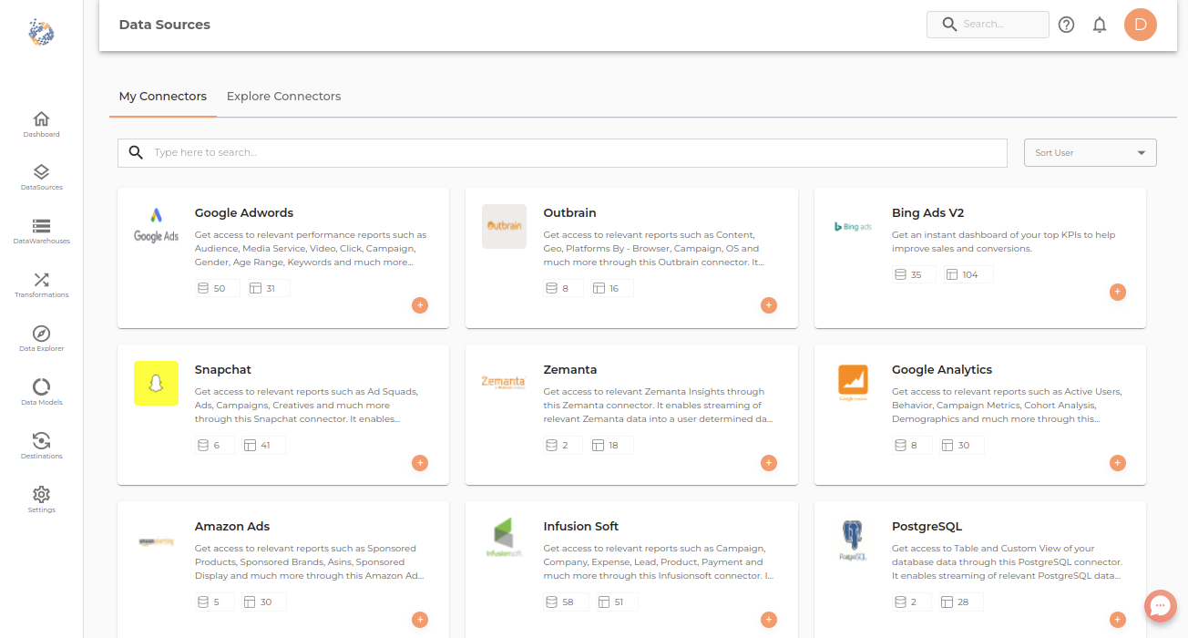
Task: Click Bing Ads V2 table count 104
Action: coord(968,274)
